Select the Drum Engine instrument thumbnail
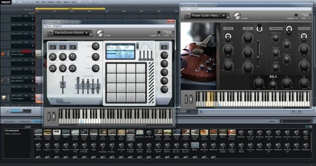The height and width of the screenshot is (166, 316). pos(75,132)
